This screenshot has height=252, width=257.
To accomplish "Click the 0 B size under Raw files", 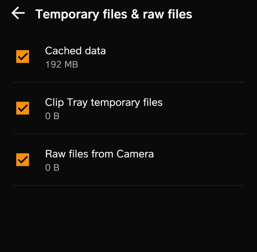I will [x=52, y=168].
